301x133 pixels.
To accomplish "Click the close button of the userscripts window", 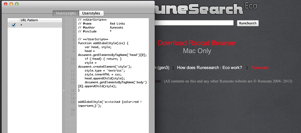I will pyautogui.click(x=5, y=4).
